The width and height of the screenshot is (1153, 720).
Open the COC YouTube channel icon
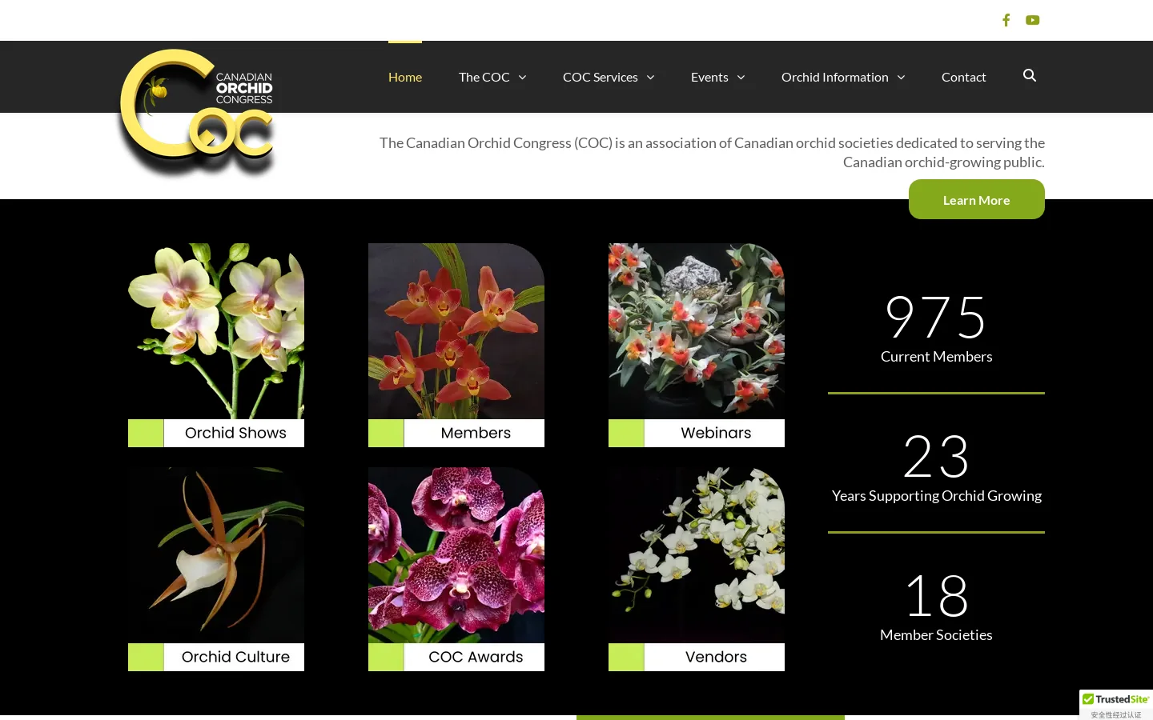(1033, 20)
